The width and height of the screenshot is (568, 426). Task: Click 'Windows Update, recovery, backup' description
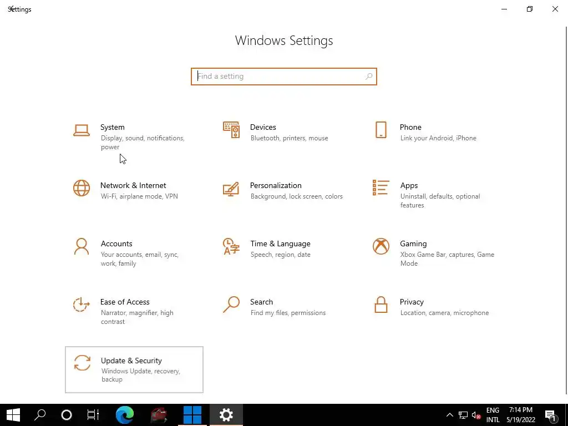pyautogui.click(x=140, y=375)
